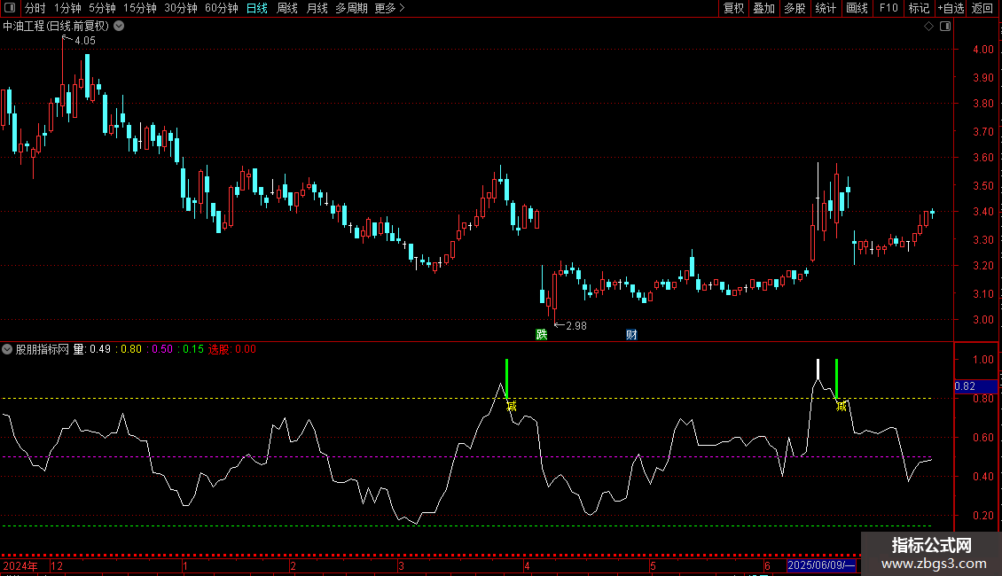Screen dimensions: 1002x576
Task: Open the 多股 multi-stock view
Action: [795, 8]
